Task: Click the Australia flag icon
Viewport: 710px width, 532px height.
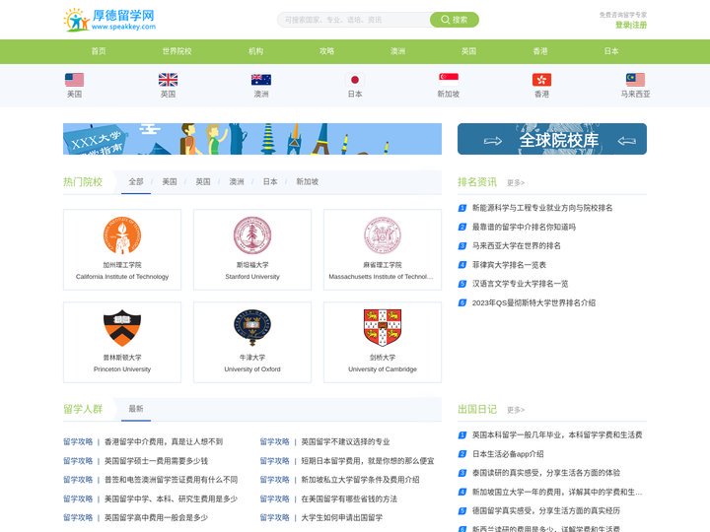Action: 261,80
